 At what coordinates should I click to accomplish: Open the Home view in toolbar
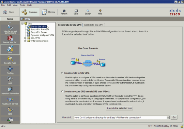[x=9, y=12]
